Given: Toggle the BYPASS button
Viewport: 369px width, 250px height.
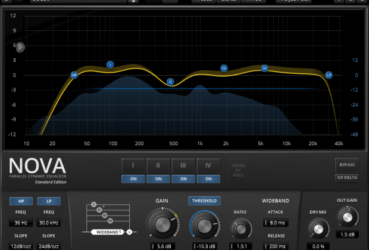Looking at the screenshot, I should pyautogui.click(x=347, y=165).
